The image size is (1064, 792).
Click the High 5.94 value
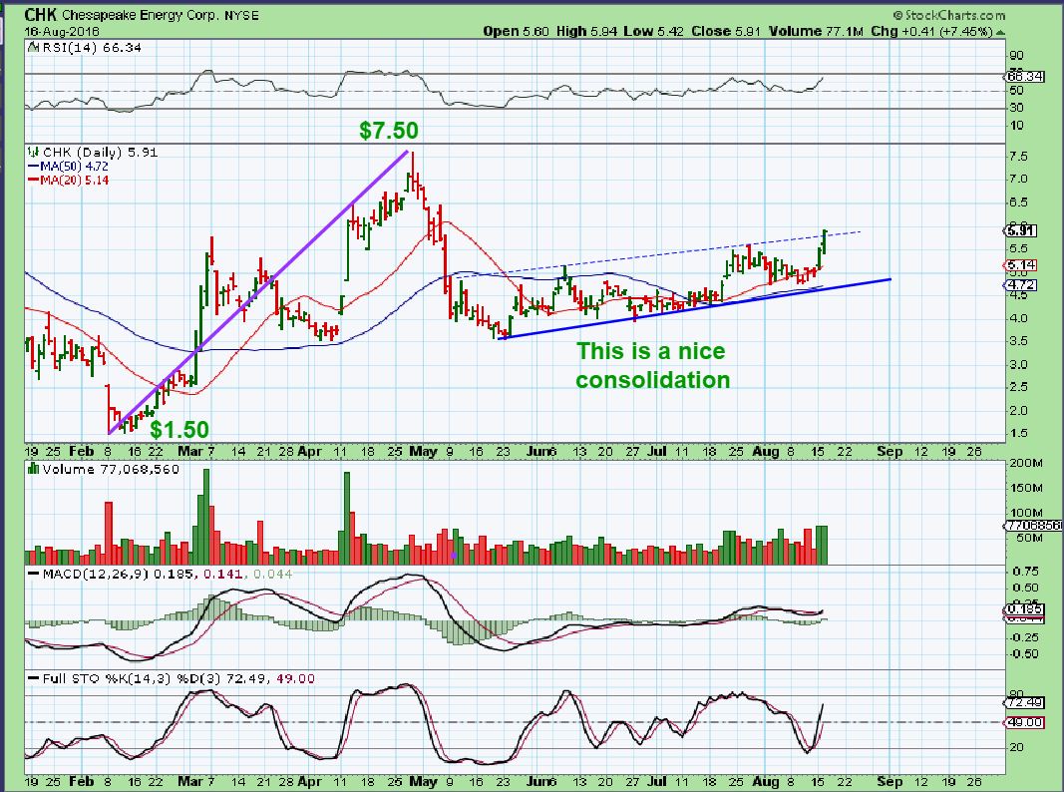(x=587, y=31)
